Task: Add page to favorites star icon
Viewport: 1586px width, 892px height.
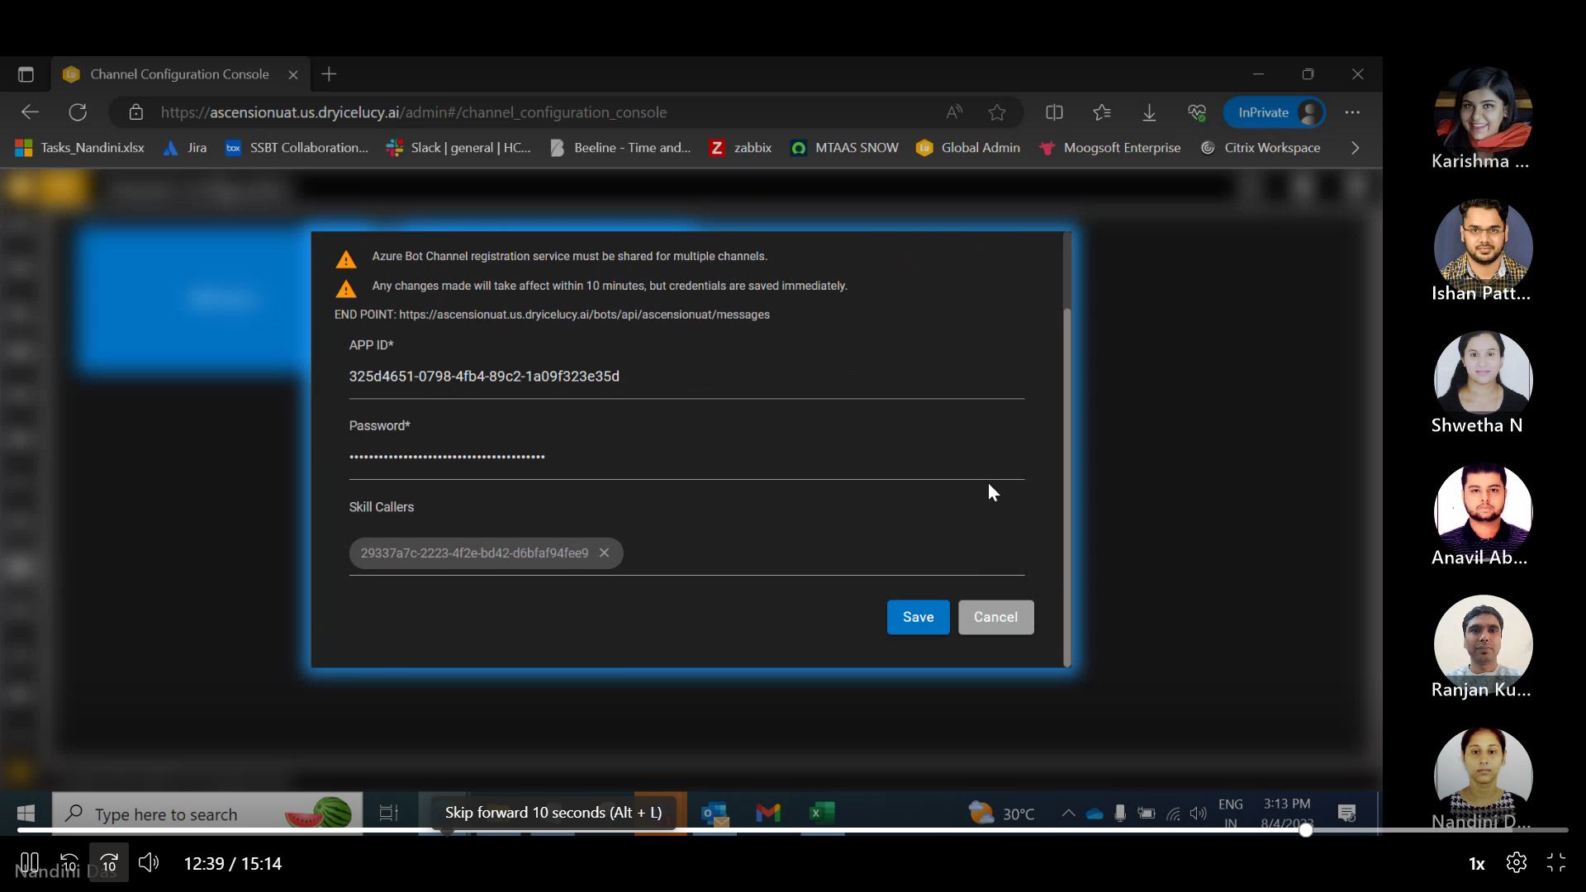Action: pyautogui.click(x=997, y=112)
